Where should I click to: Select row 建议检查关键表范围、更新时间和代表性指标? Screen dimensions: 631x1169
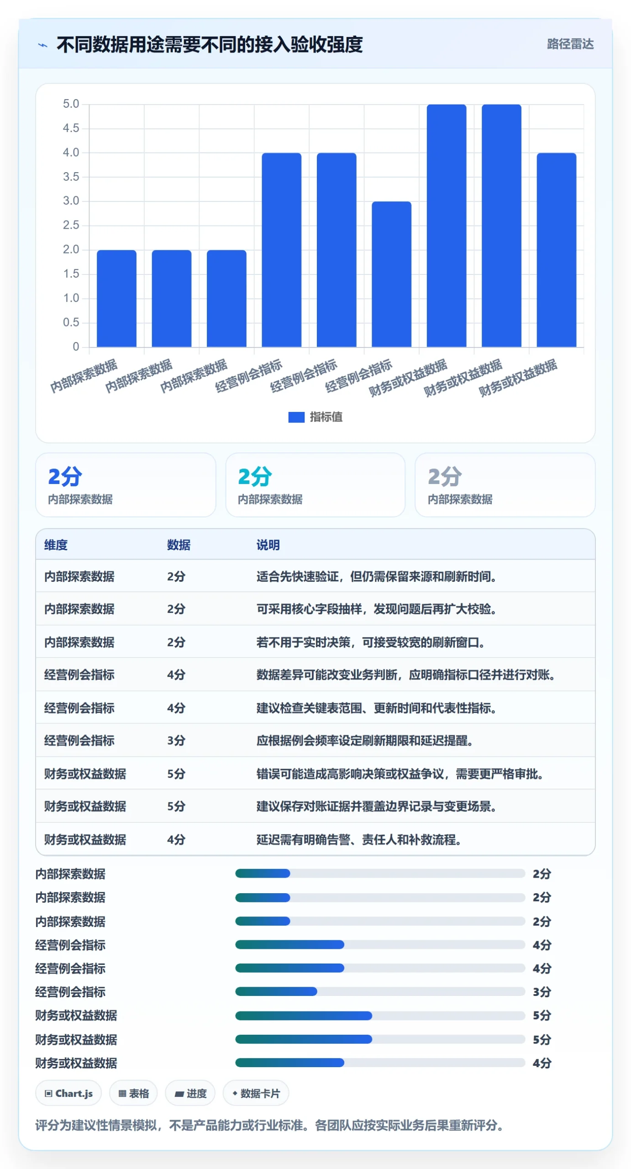click(x=315, y=708)
